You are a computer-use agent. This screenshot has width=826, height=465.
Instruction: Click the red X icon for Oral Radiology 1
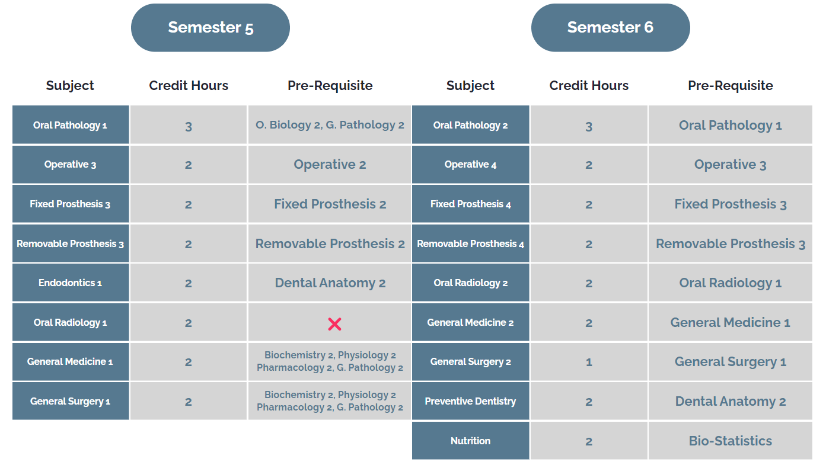pos(334,323)
